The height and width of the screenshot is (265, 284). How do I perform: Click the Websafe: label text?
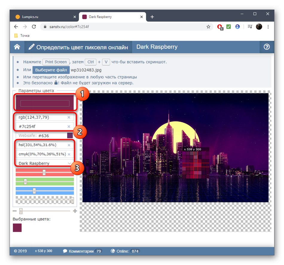28,135
